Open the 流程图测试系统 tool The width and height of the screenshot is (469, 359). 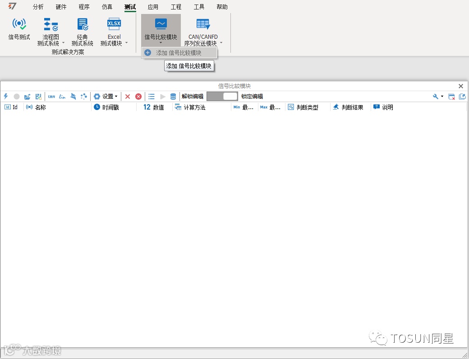tap(51, 32)
